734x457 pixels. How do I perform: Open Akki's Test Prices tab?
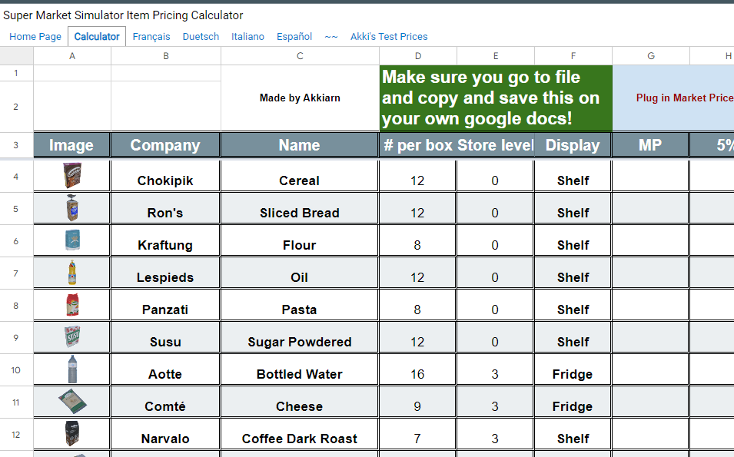(x=389, y=36)
